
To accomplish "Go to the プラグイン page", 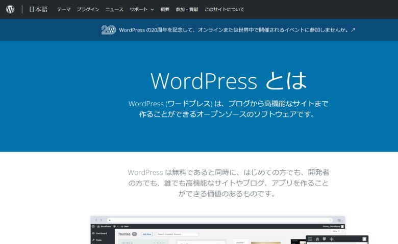I will coord(88,9).
